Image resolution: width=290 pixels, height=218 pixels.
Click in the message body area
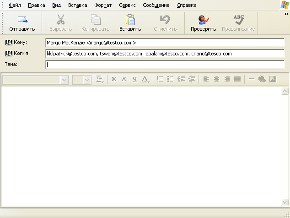pyautogui.click(x=141, y=146)
